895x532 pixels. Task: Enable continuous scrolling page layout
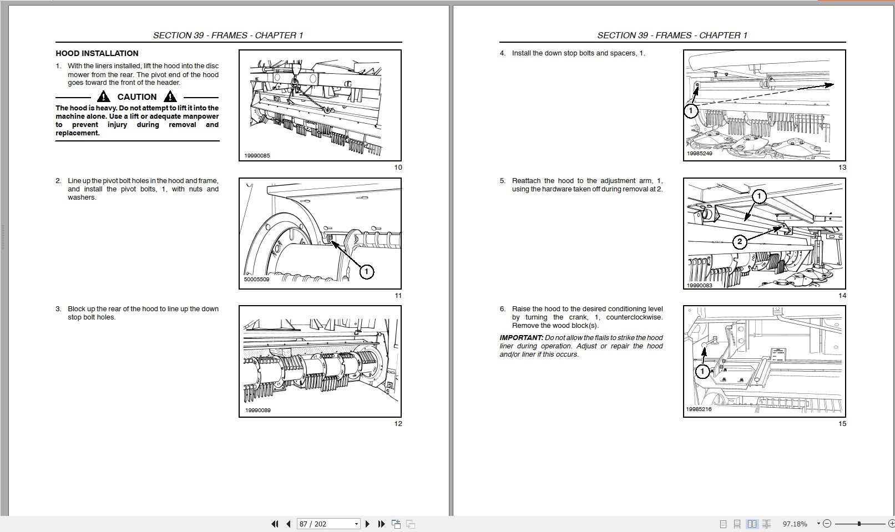click(736, 523)
